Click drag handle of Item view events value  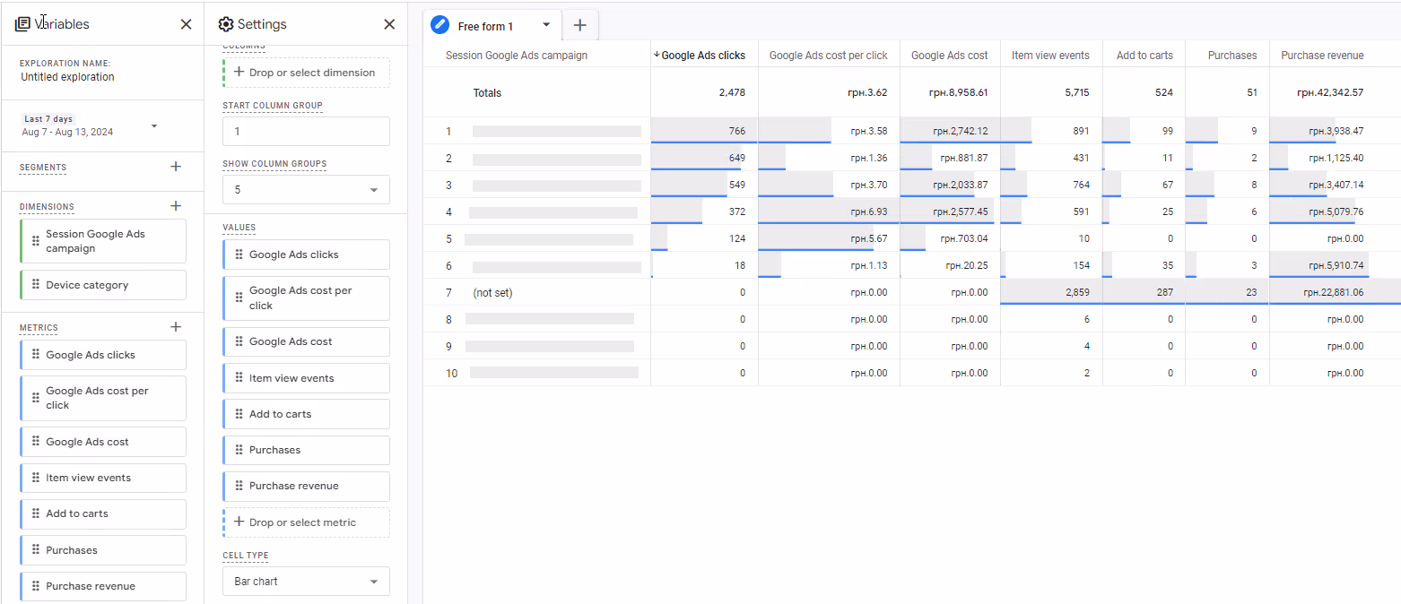point(239,378)
